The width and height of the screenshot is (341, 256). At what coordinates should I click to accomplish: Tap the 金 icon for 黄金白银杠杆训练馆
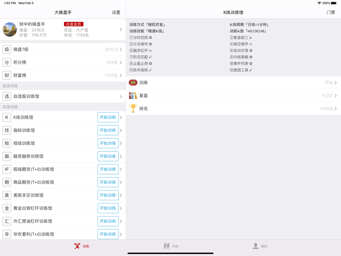click(7, 208)
